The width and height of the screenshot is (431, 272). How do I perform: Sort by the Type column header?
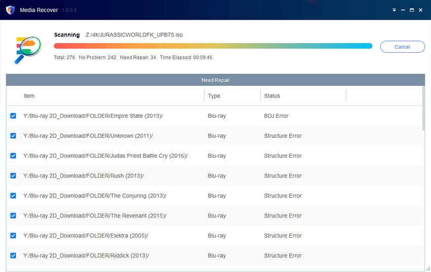[214, 96]
